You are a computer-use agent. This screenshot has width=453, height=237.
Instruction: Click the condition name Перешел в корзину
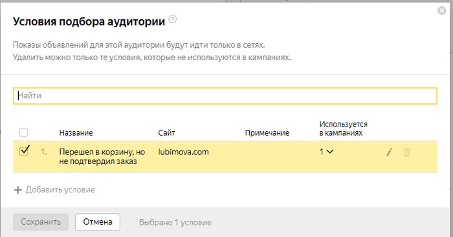tap(102, 156)
